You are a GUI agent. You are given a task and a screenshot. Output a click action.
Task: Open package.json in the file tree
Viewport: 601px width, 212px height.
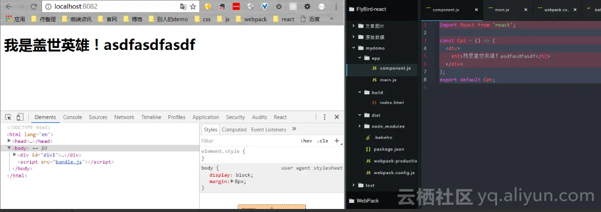tap(389, 149)
